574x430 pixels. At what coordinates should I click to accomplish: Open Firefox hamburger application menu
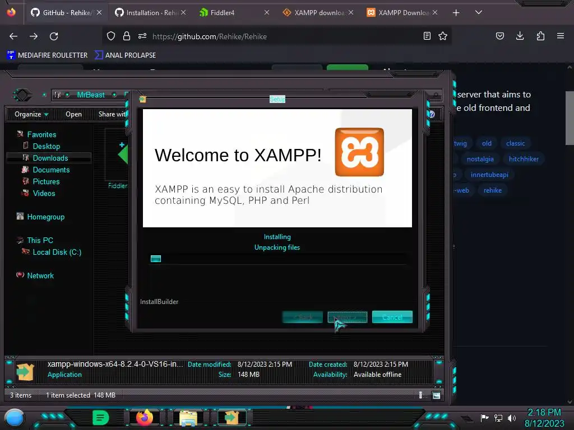pyautogui.click(x=561, y=36)
